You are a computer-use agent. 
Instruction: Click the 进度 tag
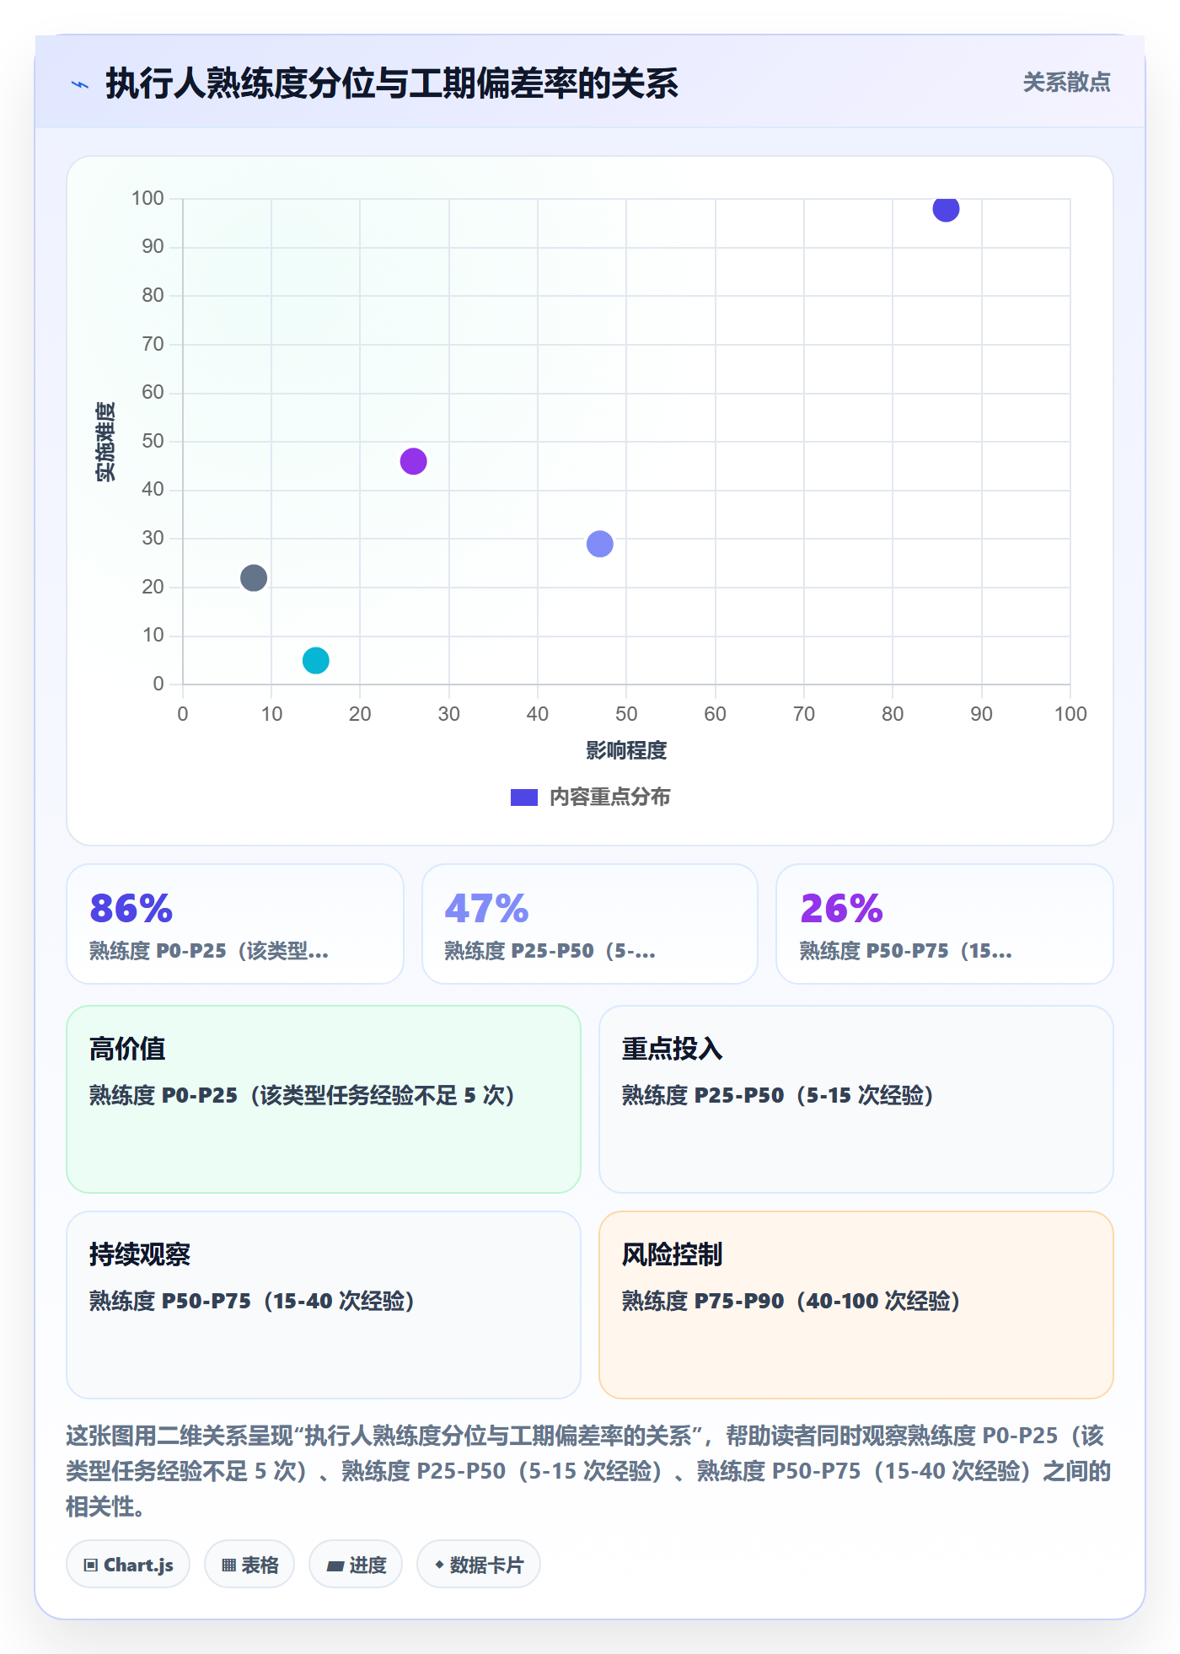click(x=356, y=1565)
